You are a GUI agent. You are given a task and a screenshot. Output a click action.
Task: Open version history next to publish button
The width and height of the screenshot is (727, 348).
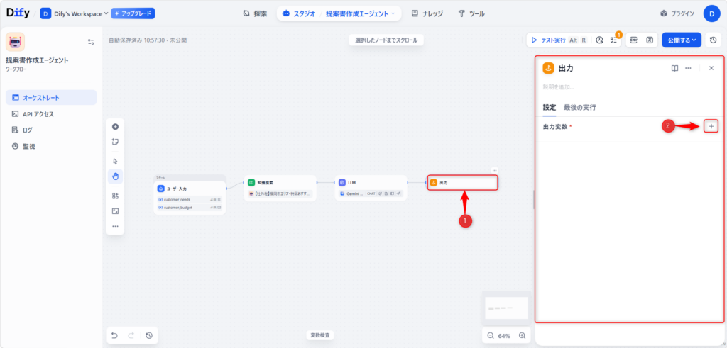[x=713, y=40]
